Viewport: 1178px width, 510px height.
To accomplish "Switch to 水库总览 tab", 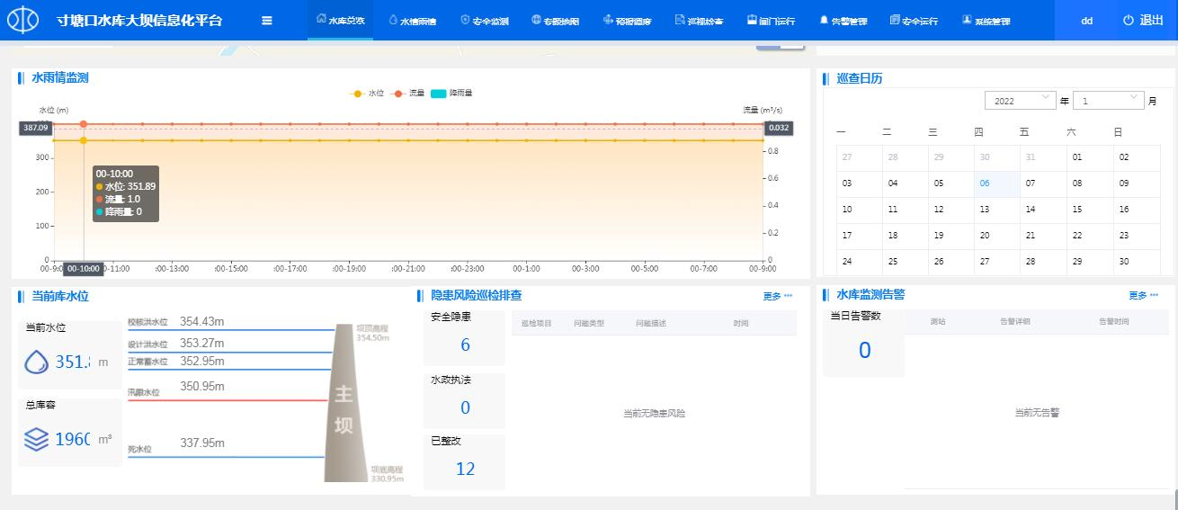I will pyautogui.click(x=340, y=21).
